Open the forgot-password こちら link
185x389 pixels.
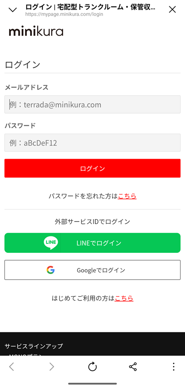tap(127, 196)
